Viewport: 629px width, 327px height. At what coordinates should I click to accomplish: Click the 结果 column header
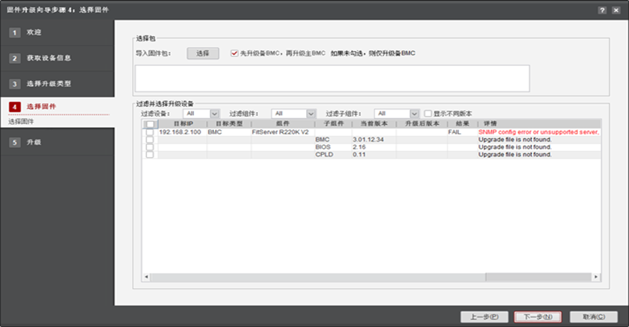(x=463, y=124)
